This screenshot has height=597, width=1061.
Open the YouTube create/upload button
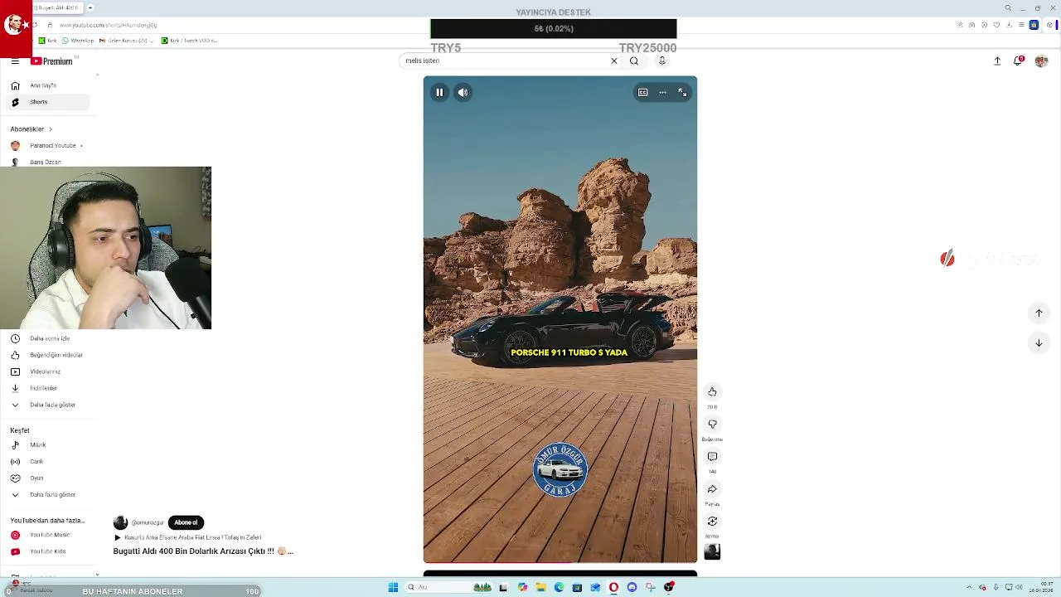pyautogui.click(x=997, y=61)
